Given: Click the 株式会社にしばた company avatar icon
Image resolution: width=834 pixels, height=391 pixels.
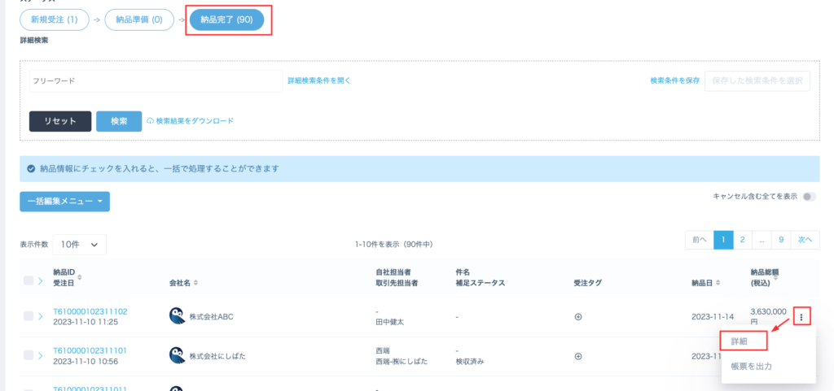Looking at the screenshot, I should pos(177,355).
